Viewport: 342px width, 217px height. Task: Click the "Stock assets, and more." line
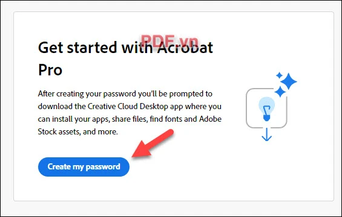78,131
